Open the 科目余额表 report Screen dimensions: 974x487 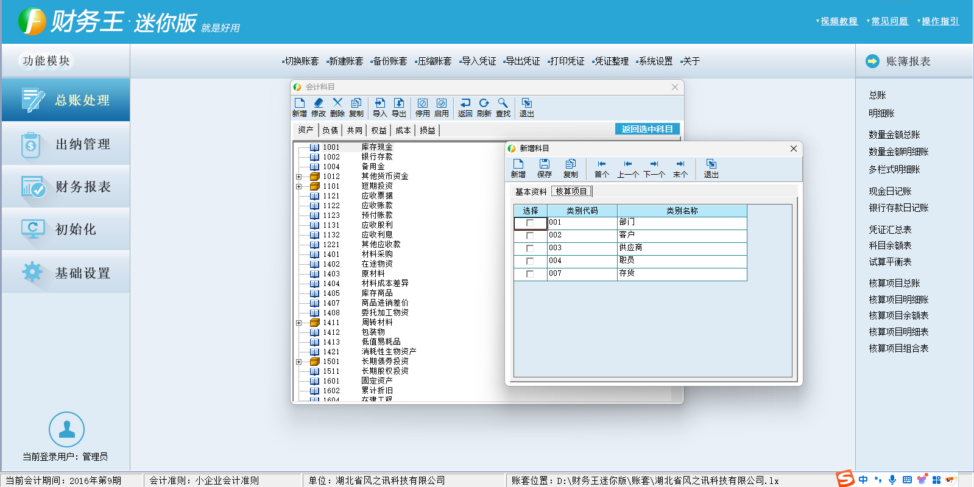pos(890,245)
